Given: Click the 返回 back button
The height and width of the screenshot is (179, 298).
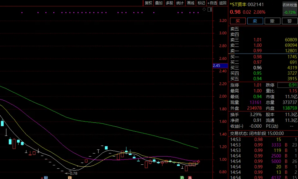Looking at the screenshot, I should pos(223,3).
